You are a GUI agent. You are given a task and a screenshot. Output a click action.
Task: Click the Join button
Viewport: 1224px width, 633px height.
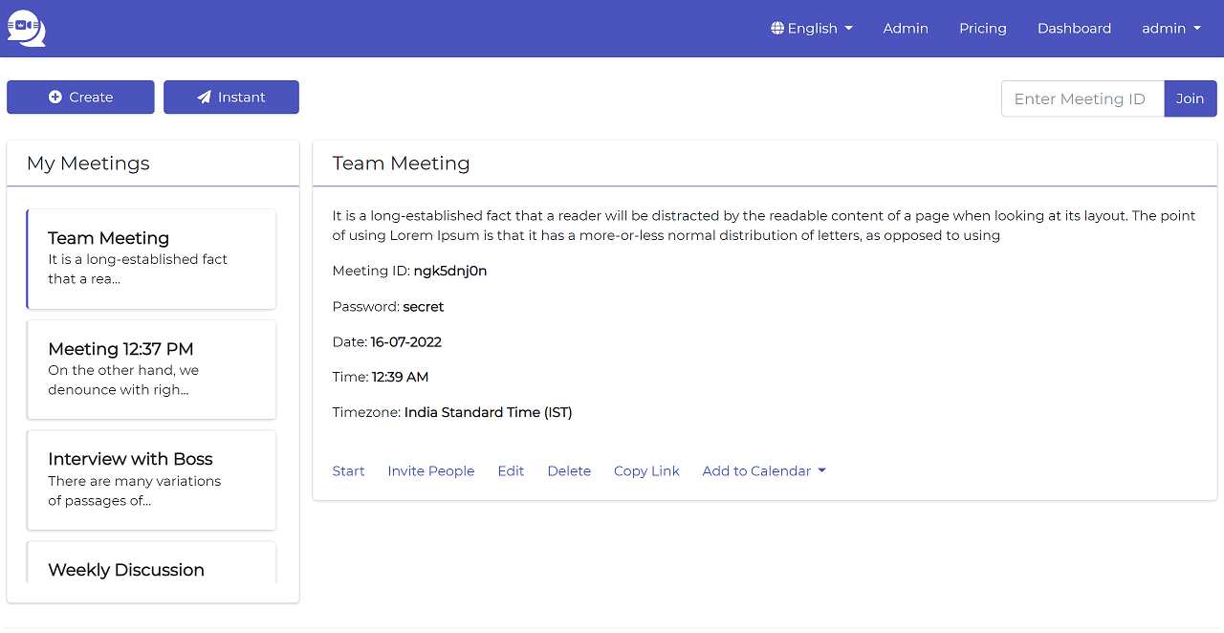[x=1191, y=98]
